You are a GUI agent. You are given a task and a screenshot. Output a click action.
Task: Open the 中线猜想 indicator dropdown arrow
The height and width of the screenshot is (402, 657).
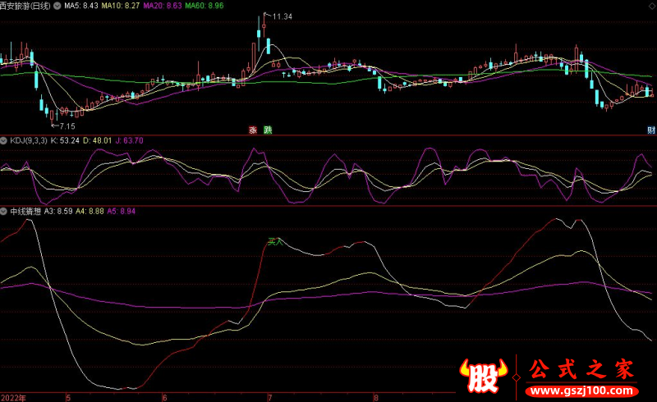tap(5, 211)
